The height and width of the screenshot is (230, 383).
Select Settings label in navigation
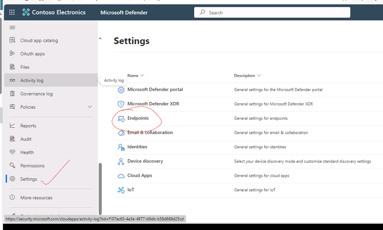point(28,179)
